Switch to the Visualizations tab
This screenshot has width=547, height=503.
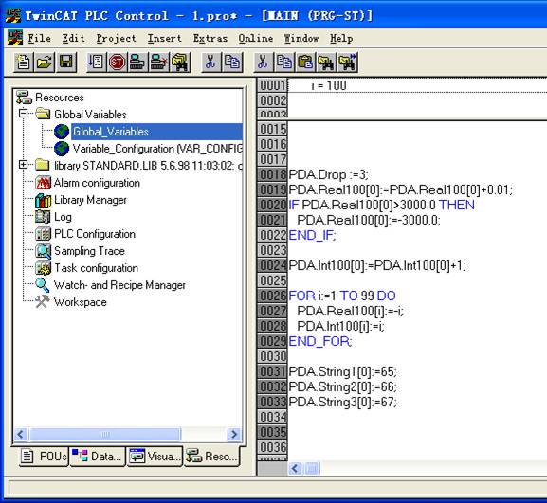coord(155,457)
